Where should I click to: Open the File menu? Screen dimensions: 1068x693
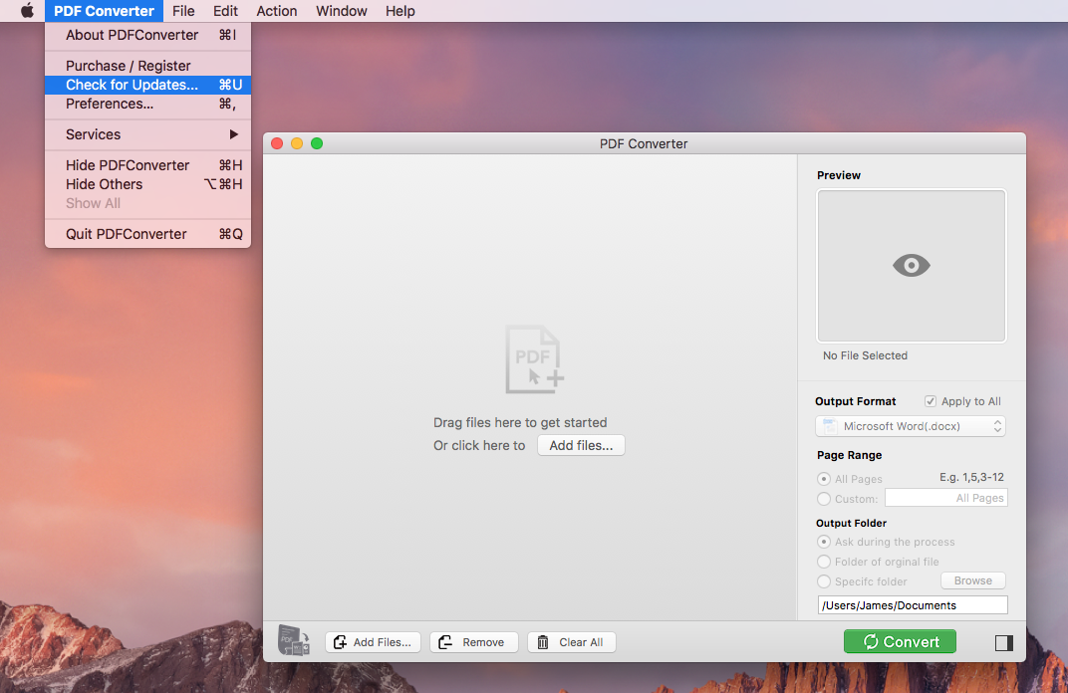pos(183,11)
